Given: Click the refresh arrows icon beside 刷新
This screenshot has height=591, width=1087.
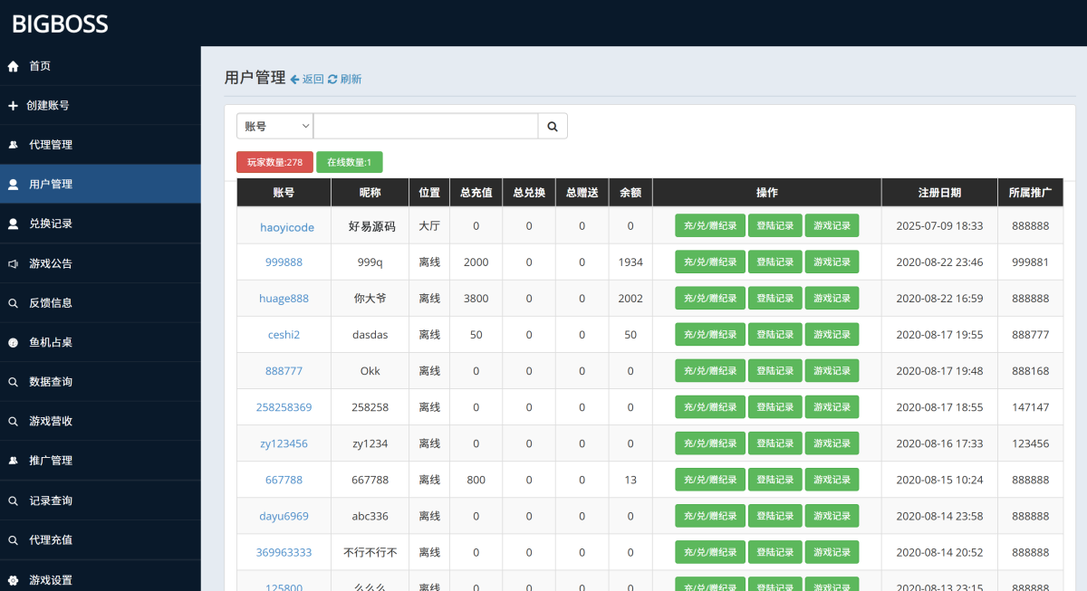Looking at the screenshot, I should click(332, 79).
